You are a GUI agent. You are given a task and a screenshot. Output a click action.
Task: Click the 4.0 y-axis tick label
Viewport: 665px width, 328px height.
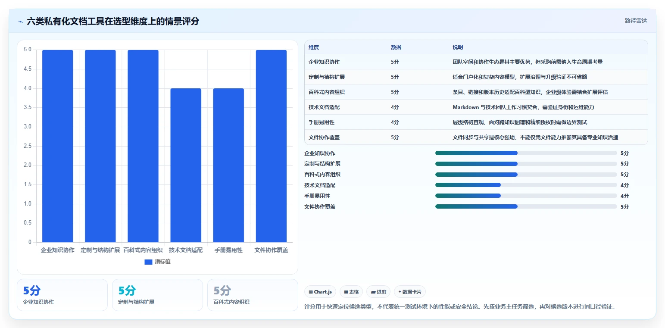click(28, 88)
